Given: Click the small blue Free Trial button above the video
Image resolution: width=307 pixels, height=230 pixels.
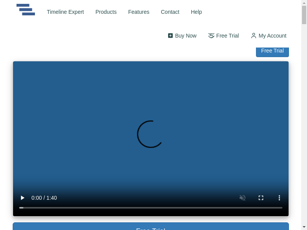Looking at the screenshot, I should (x=272, y=51).
